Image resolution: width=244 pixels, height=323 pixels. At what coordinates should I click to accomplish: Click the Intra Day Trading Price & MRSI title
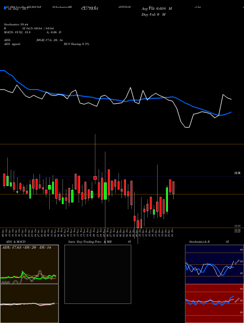(100, 242)
